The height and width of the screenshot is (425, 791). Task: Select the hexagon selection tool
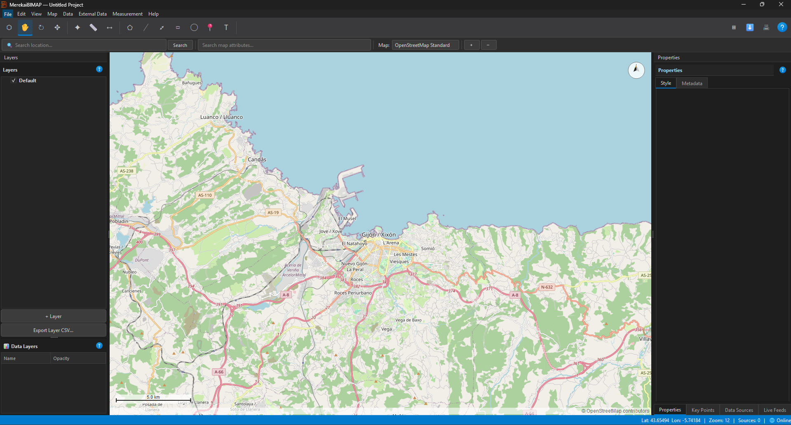click(9, 28)
